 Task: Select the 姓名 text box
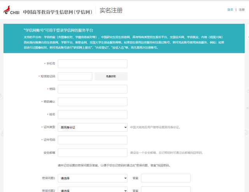tap(92, 114)
